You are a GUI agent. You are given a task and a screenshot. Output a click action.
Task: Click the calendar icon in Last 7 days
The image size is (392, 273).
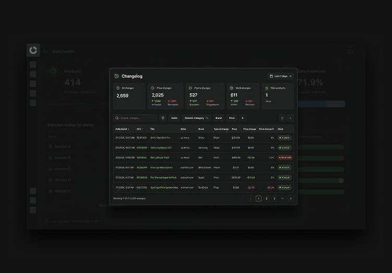(271, 76)
